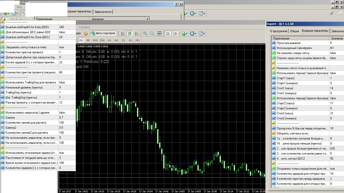Screen dimensions: 344x193
Task: Toggle value of Использовать период1 (время брокера)
Action: pos(336,73)
